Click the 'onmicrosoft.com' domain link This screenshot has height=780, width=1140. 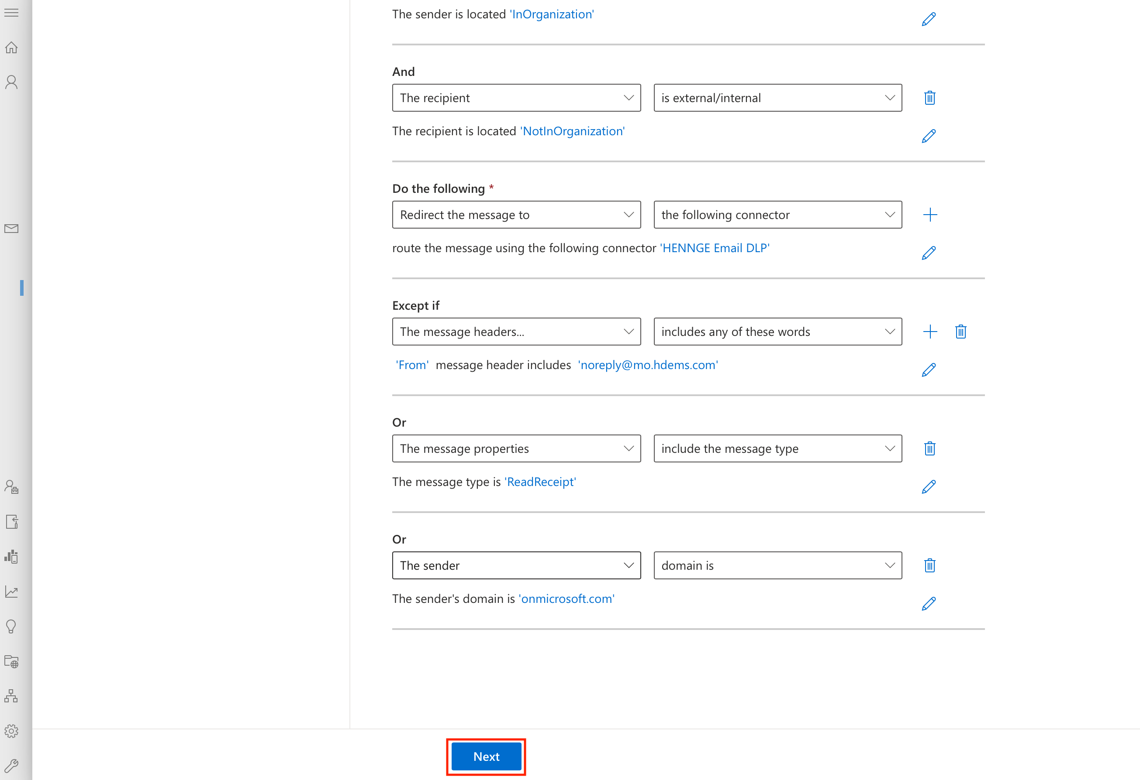pyautogui.click(x=567, y=599)
